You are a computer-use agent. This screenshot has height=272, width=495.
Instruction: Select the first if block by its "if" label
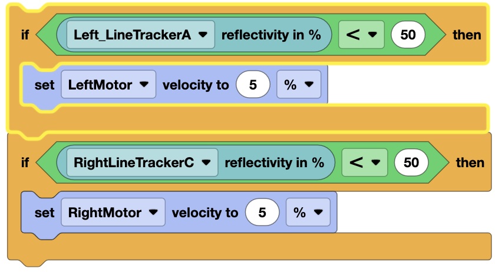click(25, 35)
